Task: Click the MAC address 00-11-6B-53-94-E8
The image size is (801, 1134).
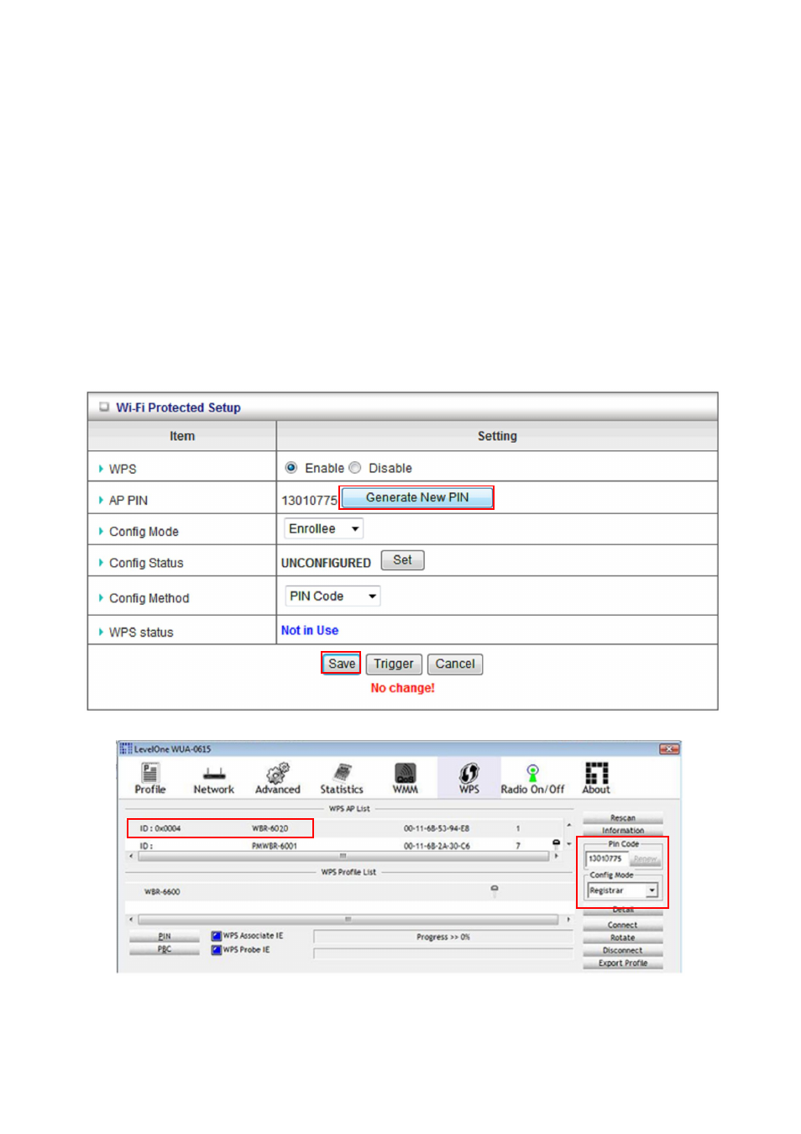Action: [x=436, y=828]
